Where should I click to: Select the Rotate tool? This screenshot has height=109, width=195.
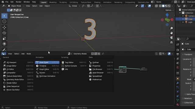click(x=4, y=33)
